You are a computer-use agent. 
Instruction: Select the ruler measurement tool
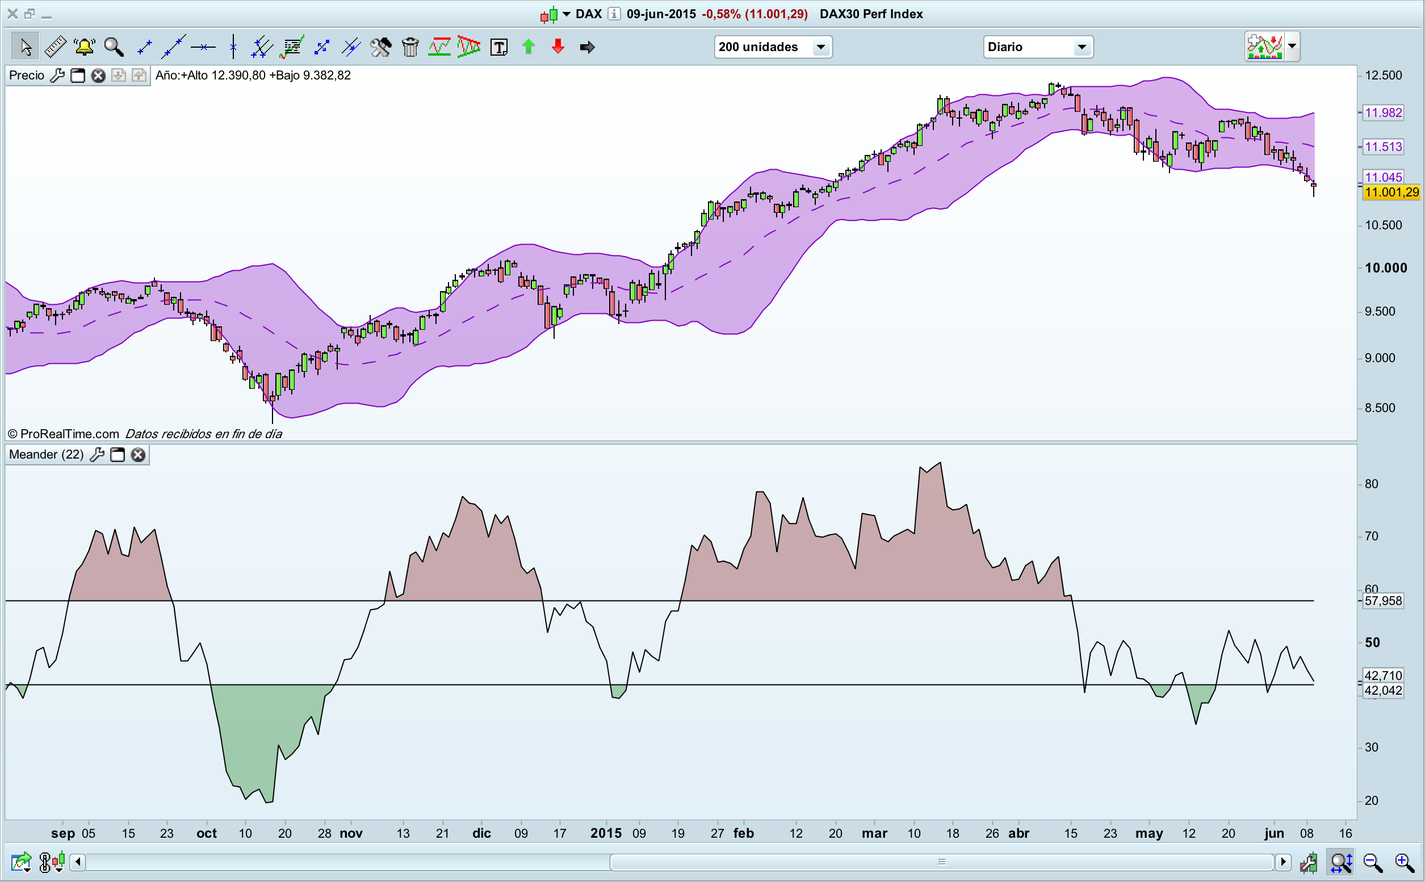[56, 47]
